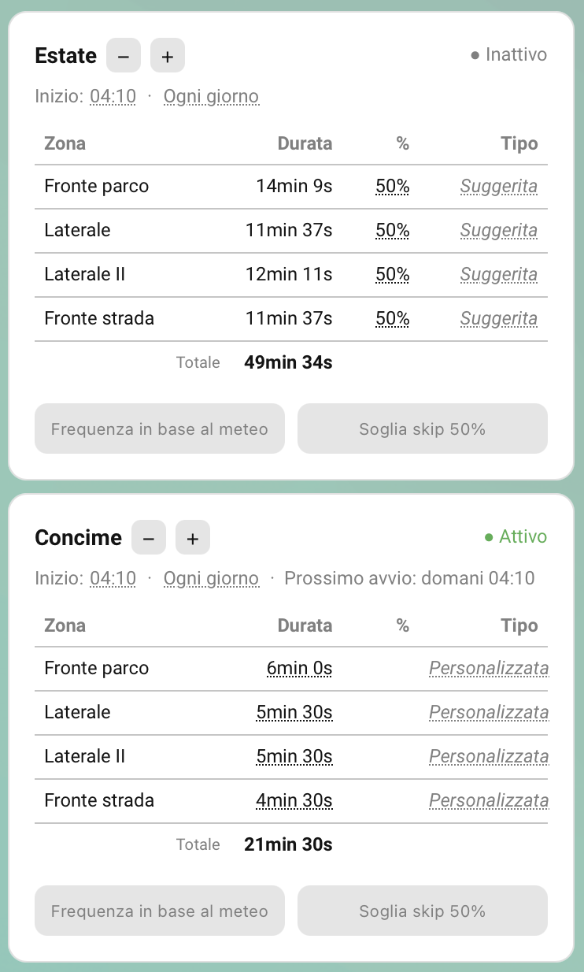
Task: Click the minus button next to Estate
Action: tap(124, 56)
